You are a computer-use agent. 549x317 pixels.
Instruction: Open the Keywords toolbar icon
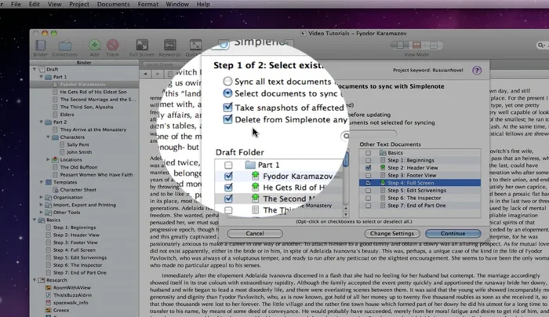point(169,46)
